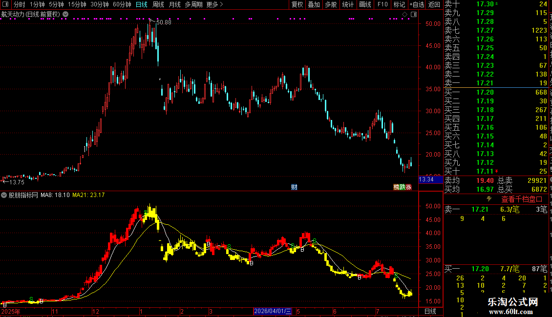Click the 7.7/笔 buy queue value

(x=510, y=269)
